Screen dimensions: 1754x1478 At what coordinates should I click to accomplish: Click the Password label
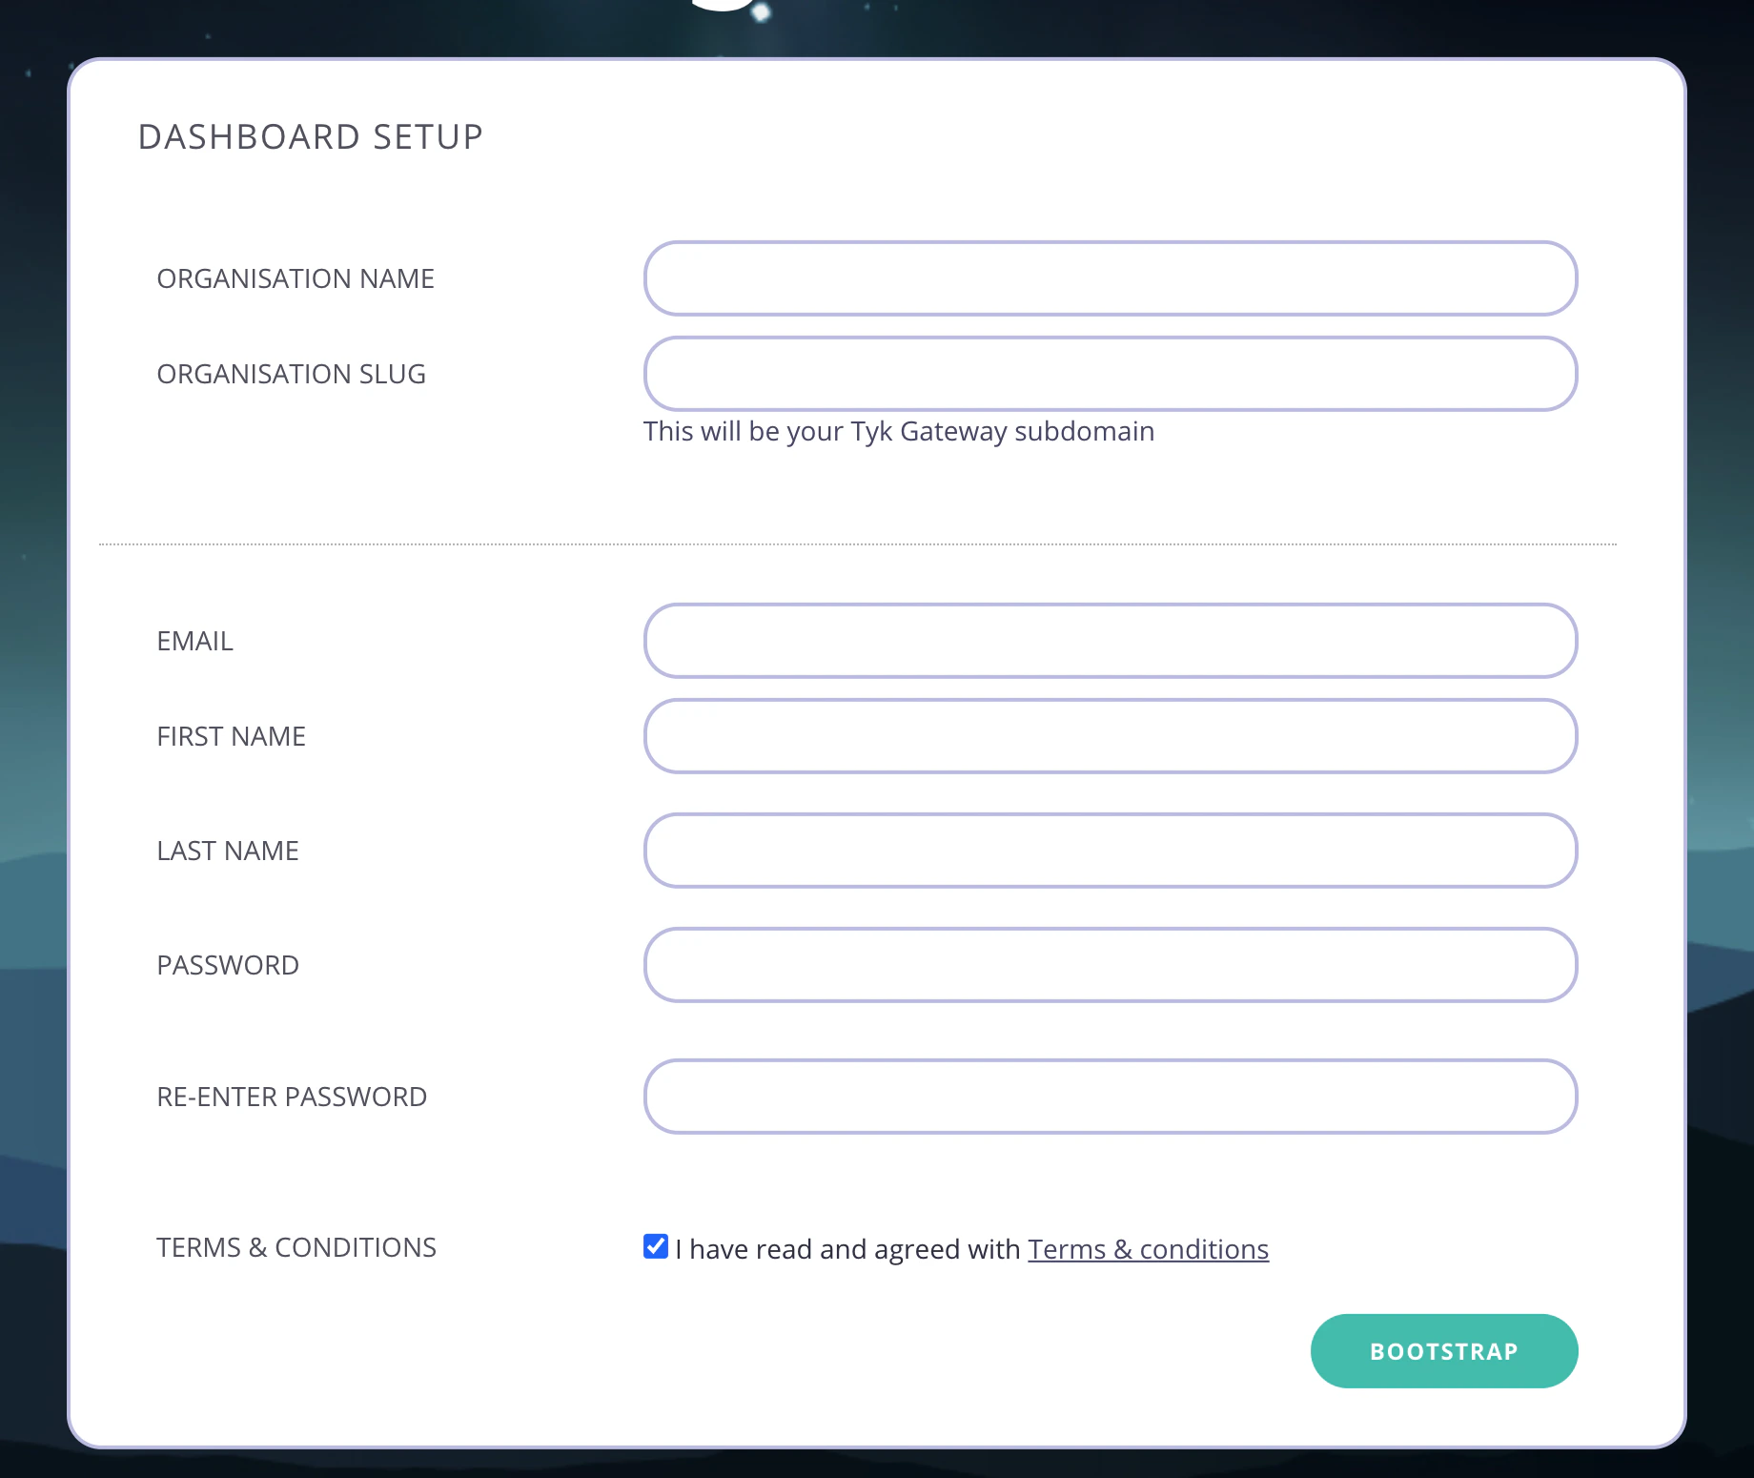tap(227, 964)
